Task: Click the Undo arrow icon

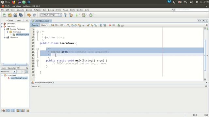Action: 29,15
